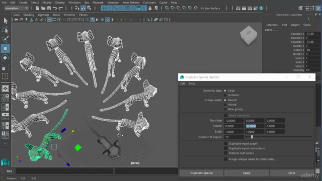Redo the action with the toolbar arrow

tap(60, 8)
